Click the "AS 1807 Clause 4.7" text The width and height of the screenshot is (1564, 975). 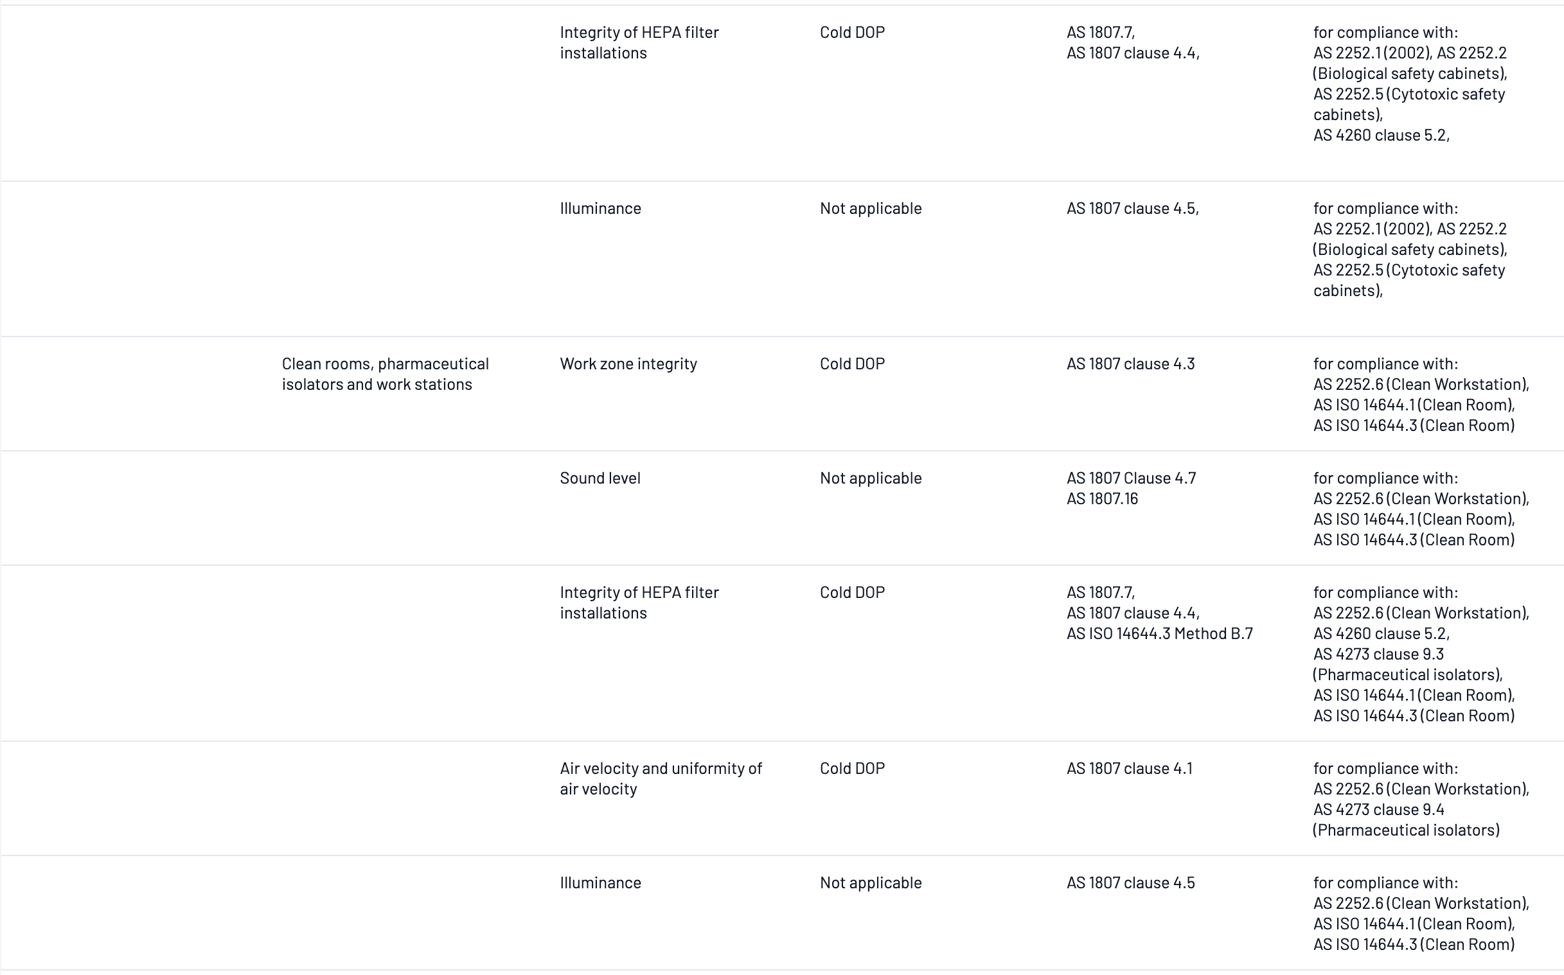(1131, 478)
